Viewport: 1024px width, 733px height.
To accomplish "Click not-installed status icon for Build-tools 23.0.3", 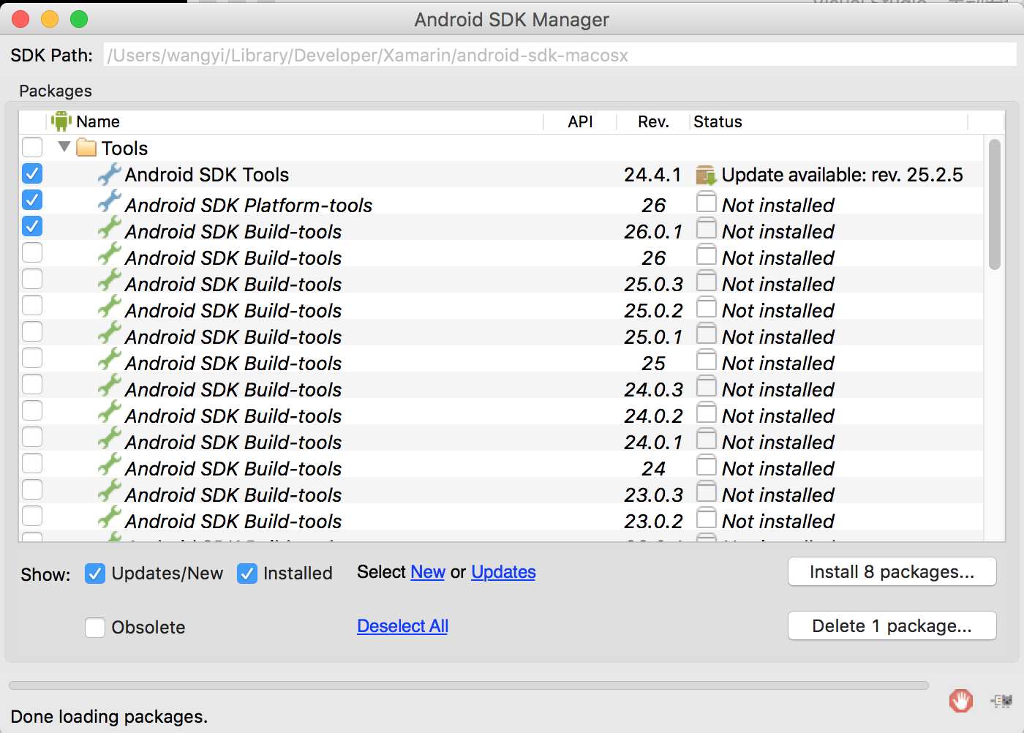I will click(707, 492).
